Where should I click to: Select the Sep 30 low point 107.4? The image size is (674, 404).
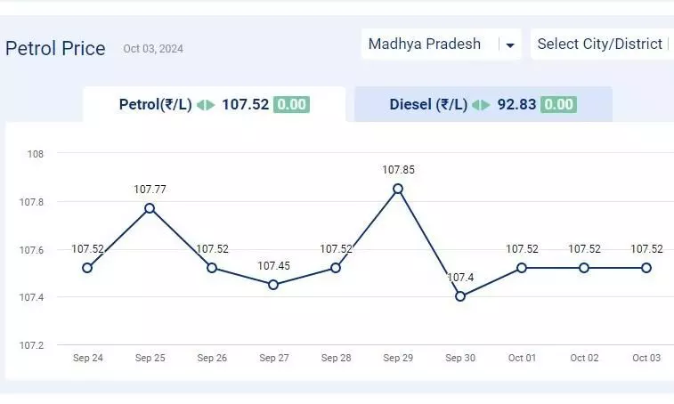(x=460, y=296)
